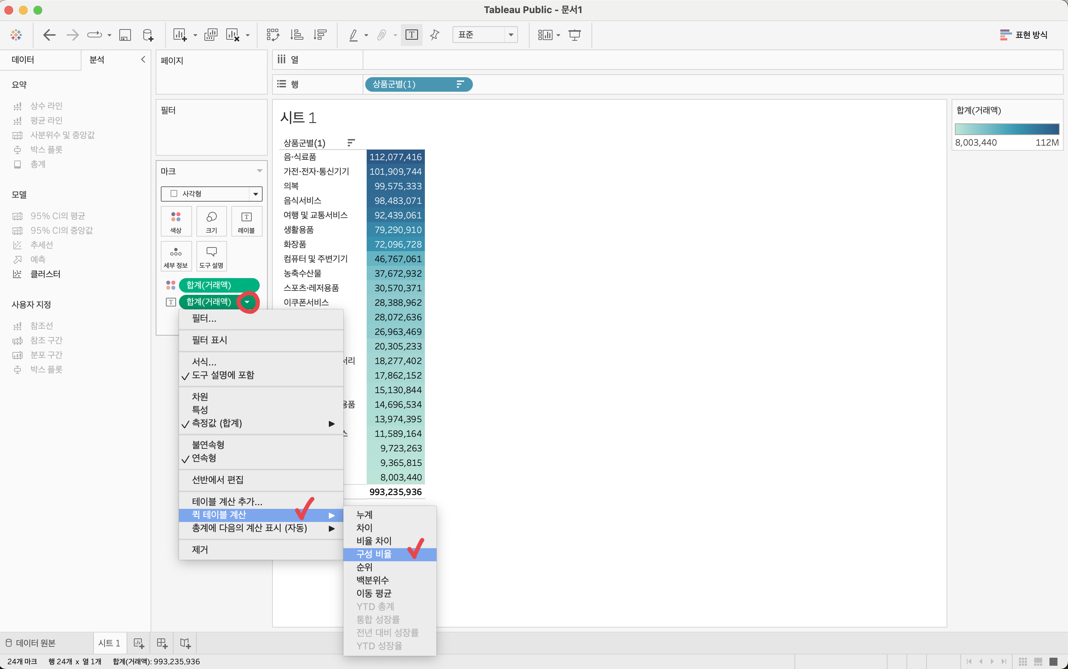
Task: Click the swap rows and columns icon
Action: [273, 35]
